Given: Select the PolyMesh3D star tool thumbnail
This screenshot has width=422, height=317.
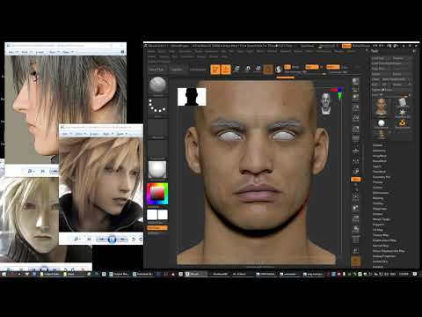Looking at the screenshot, I should [403, 114].
